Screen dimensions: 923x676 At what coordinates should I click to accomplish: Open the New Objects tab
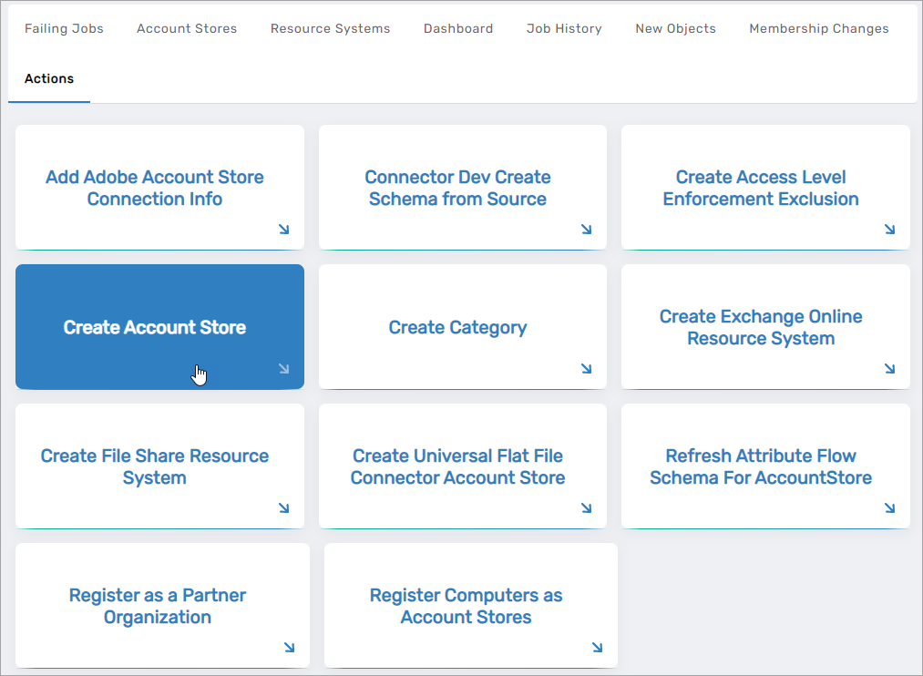(675, 28)
